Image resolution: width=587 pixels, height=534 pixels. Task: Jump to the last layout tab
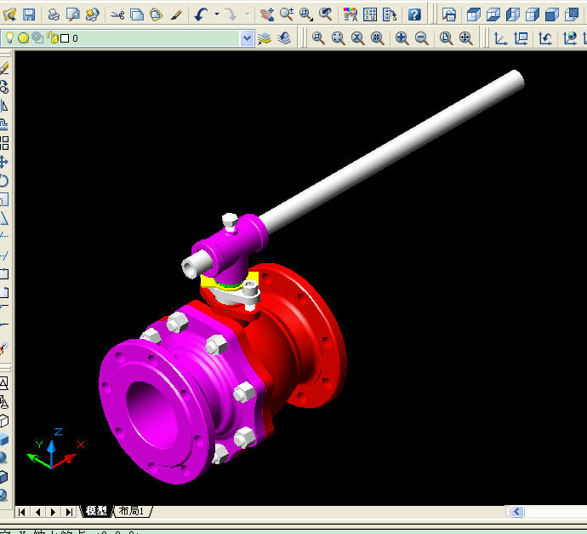pyautogui.click(x=69, y=512)
